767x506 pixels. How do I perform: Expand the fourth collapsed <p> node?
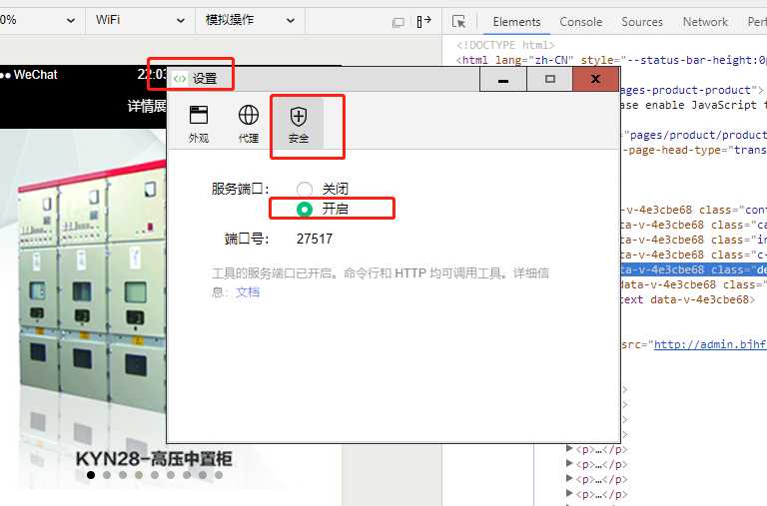tap(569, 493)
